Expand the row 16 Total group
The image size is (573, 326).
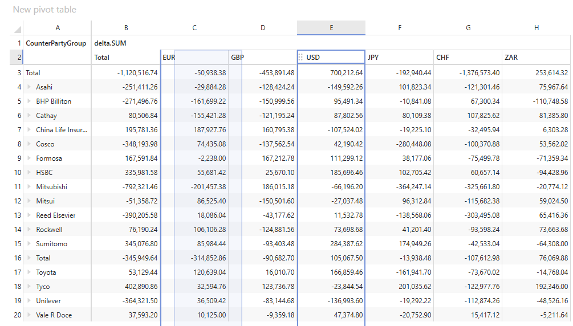[x=29, y=258]
